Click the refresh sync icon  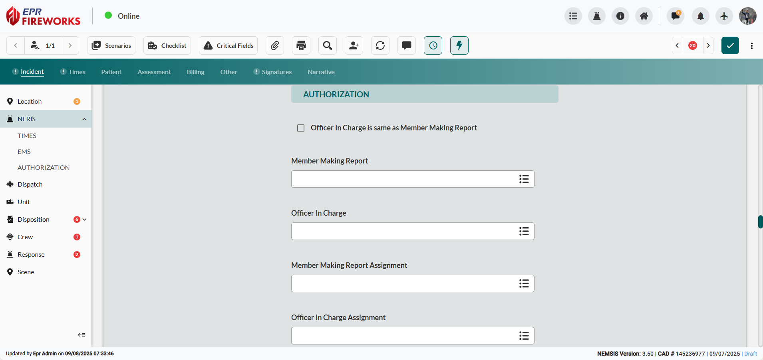point(380,45)
